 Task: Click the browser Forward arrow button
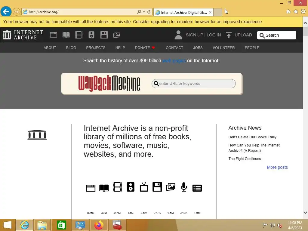(x=17, y=12)
